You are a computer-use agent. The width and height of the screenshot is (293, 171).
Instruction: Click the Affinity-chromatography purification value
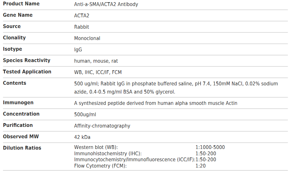tap(102, 126)
